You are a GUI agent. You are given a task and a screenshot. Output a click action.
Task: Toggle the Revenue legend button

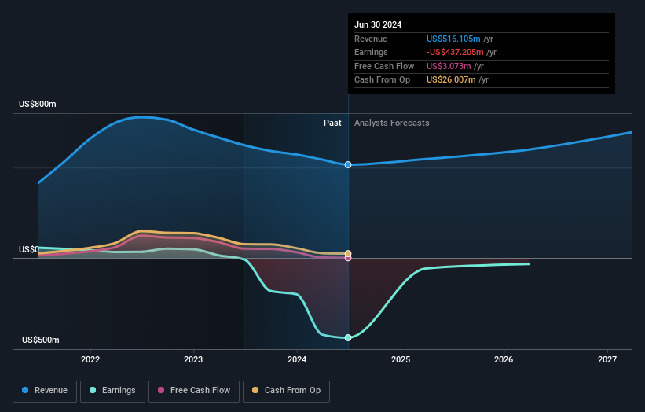pos(45,391)
